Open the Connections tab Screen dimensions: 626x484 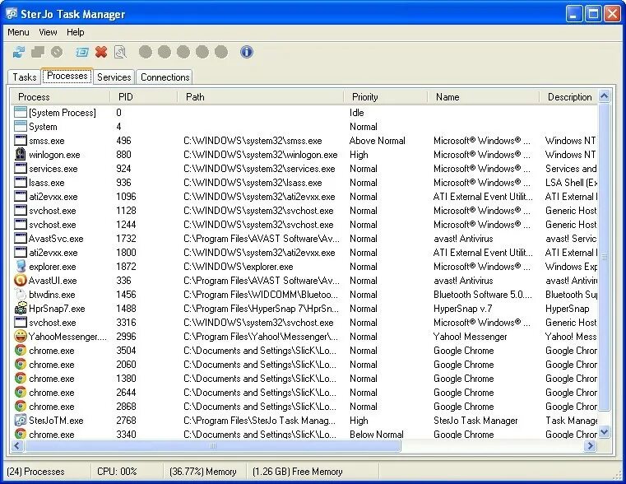point(165,77)
